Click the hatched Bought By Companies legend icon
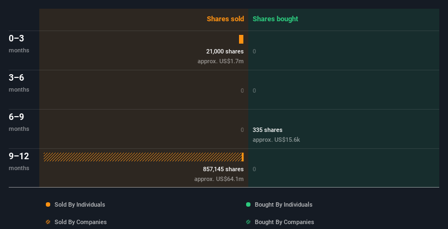448x229 pixels. (x=248, y=222)
